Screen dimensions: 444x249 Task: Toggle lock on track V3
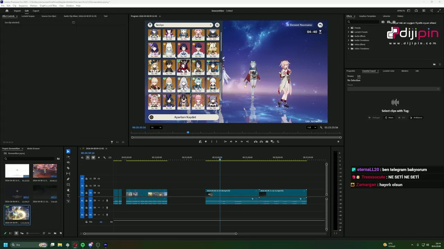(86, 179)
